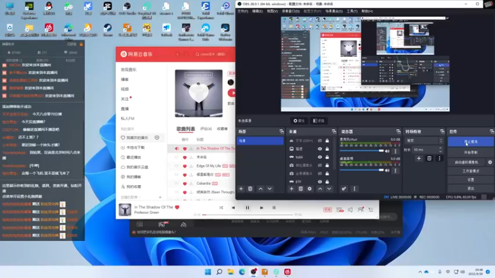Skip to next track in NetEase Music
Screen dimensions: 495x278
pos(261,208)
